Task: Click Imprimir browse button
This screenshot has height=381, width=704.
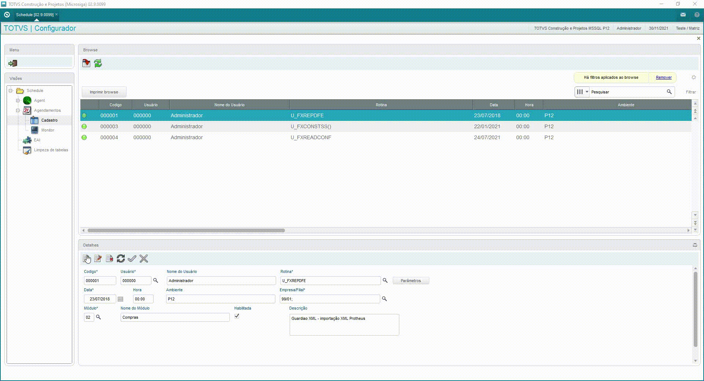Action: [x=104, y=92]
